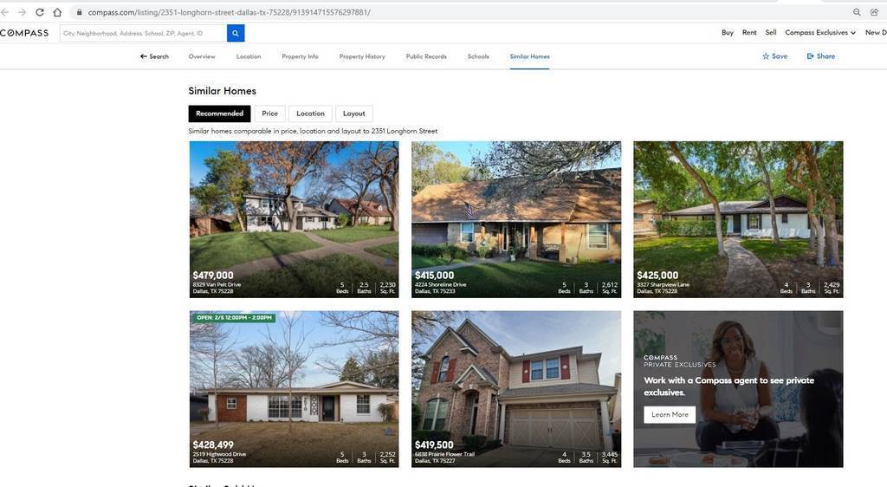Open the Rent link in header
887x487 pixels.
tap(748, 33)
